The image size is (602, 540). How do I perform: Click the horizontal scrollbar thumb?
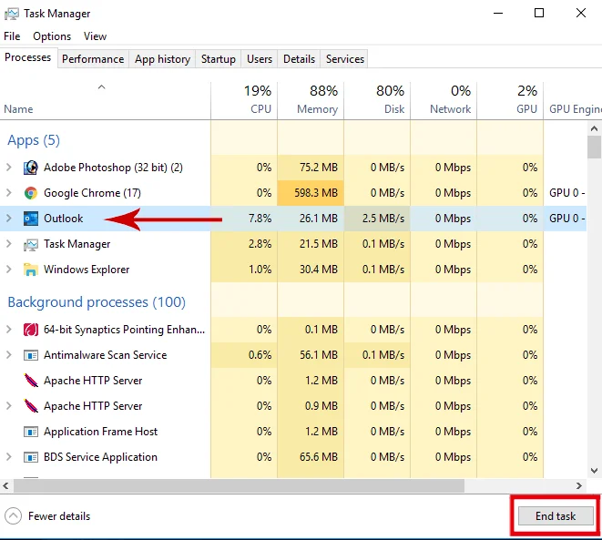tap(239, 486)
